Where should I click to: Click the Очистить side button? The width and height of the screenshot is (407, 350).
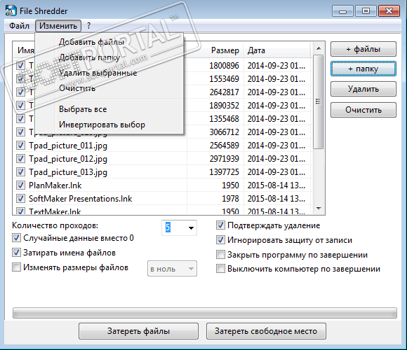363,110
